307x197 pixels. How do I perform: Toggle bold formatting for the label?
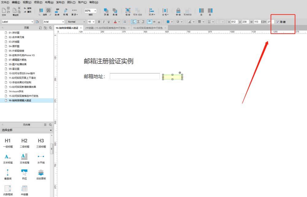[x=99, y=22]
